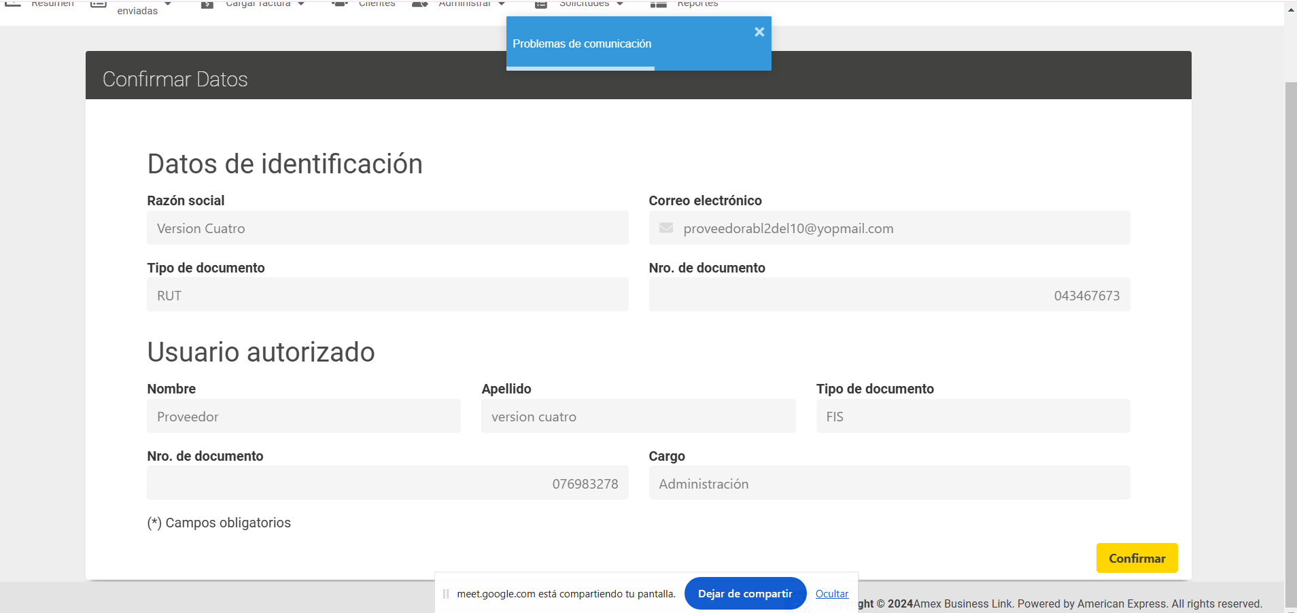The width and height of the screenshot is (1297, 613).
Task: Open the Reportes menu item
Action: coord(697,4)
